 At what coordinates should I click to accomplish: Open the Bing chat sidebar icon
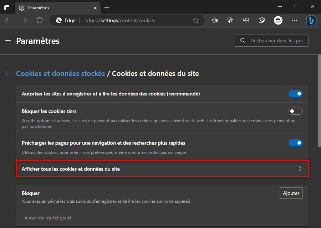(x=311, y=20)
